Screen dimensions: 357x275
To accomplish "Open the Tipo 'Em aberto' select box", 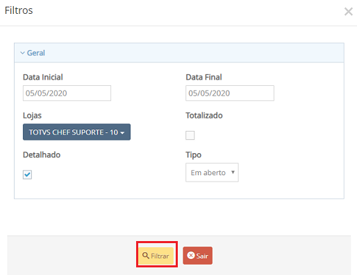I will (212, 172).
